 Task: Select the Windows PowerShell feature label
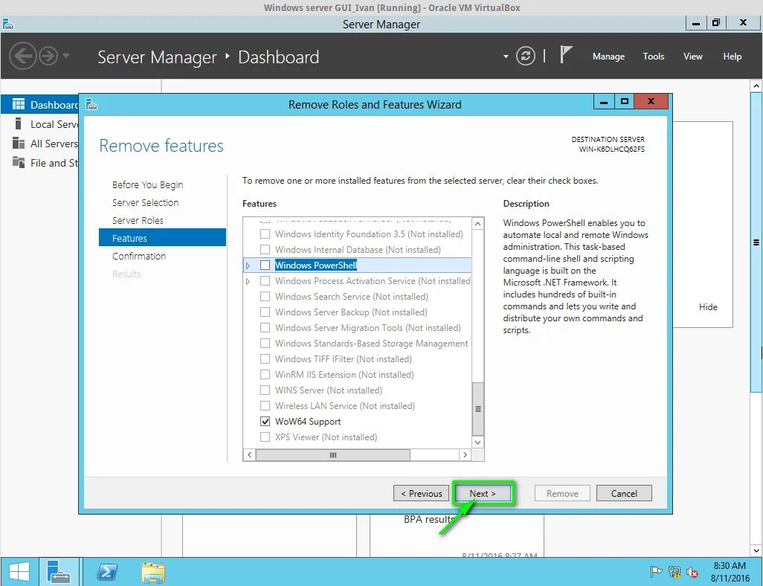316,265
